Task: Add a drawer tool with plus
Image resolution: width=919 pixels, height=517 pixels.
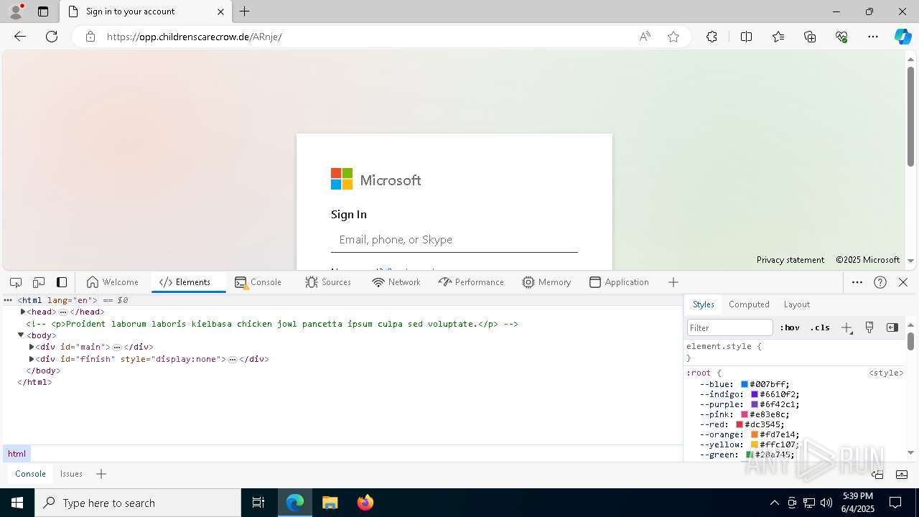Action: tap(101, 474)
